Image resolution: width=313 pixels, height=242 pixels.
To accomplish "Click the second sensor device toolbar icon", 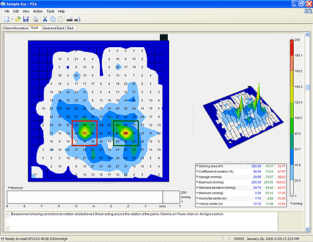I will tap(77, 19).
